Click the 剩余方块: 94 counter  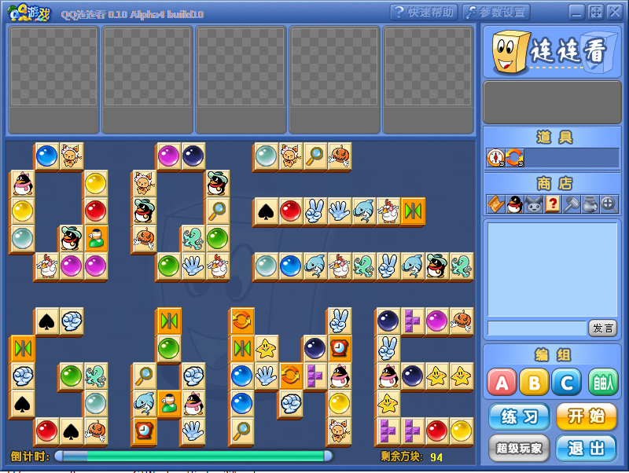[x=411, y=456]
